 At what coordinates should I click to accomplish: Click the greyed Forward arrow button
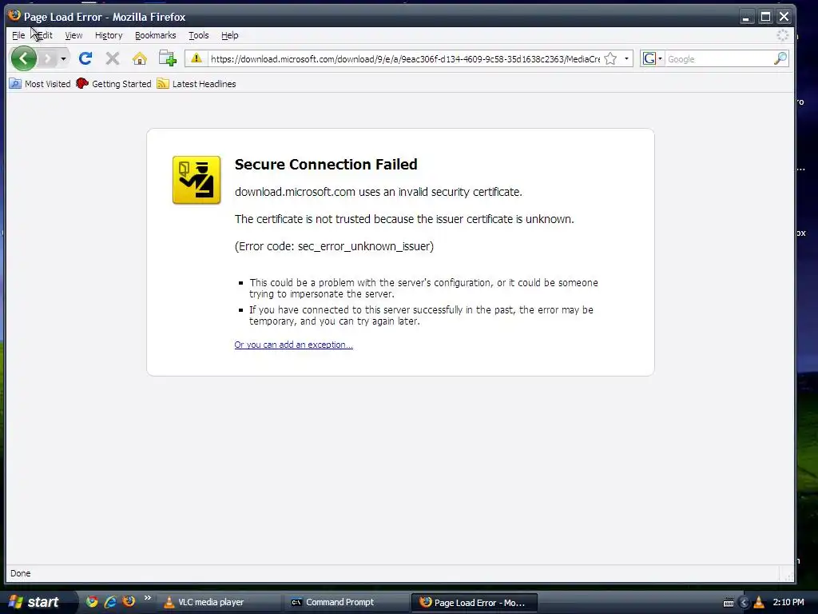click(x=48, y=58)
